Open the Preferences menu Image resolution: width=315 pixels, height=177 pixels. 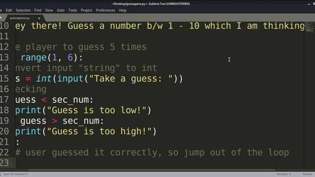[x=105, y=10]
